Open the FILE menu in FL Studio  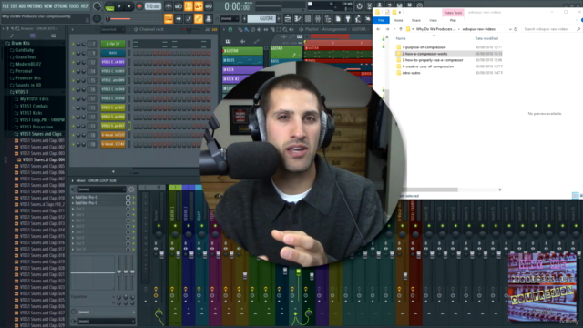click(x=5, y=6)
